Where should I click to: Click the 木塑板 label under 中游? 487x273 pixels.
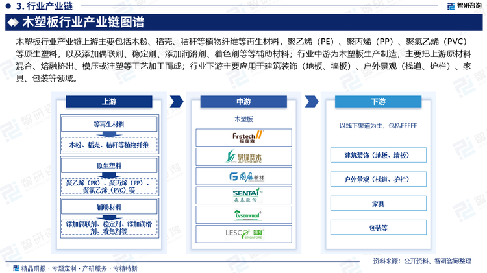(x=243, y=119)
